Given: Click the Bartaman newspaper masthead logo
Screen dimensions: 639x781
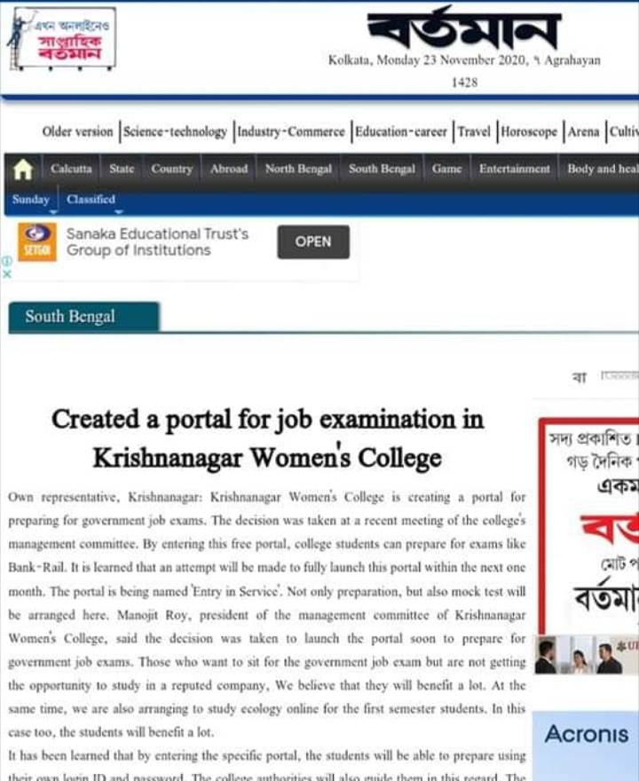Looking at the screenshot, I should (x=464, y=29).
